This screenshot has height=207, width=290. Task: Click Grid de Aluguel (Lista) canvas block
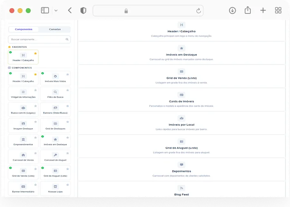(x=182, y=146)
